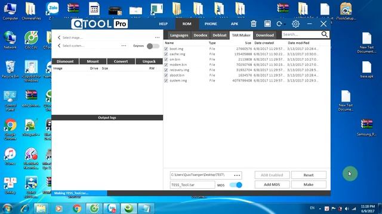Turn off the MD5 switch
This screenshot has width=382, height=214.
[236, 185]
